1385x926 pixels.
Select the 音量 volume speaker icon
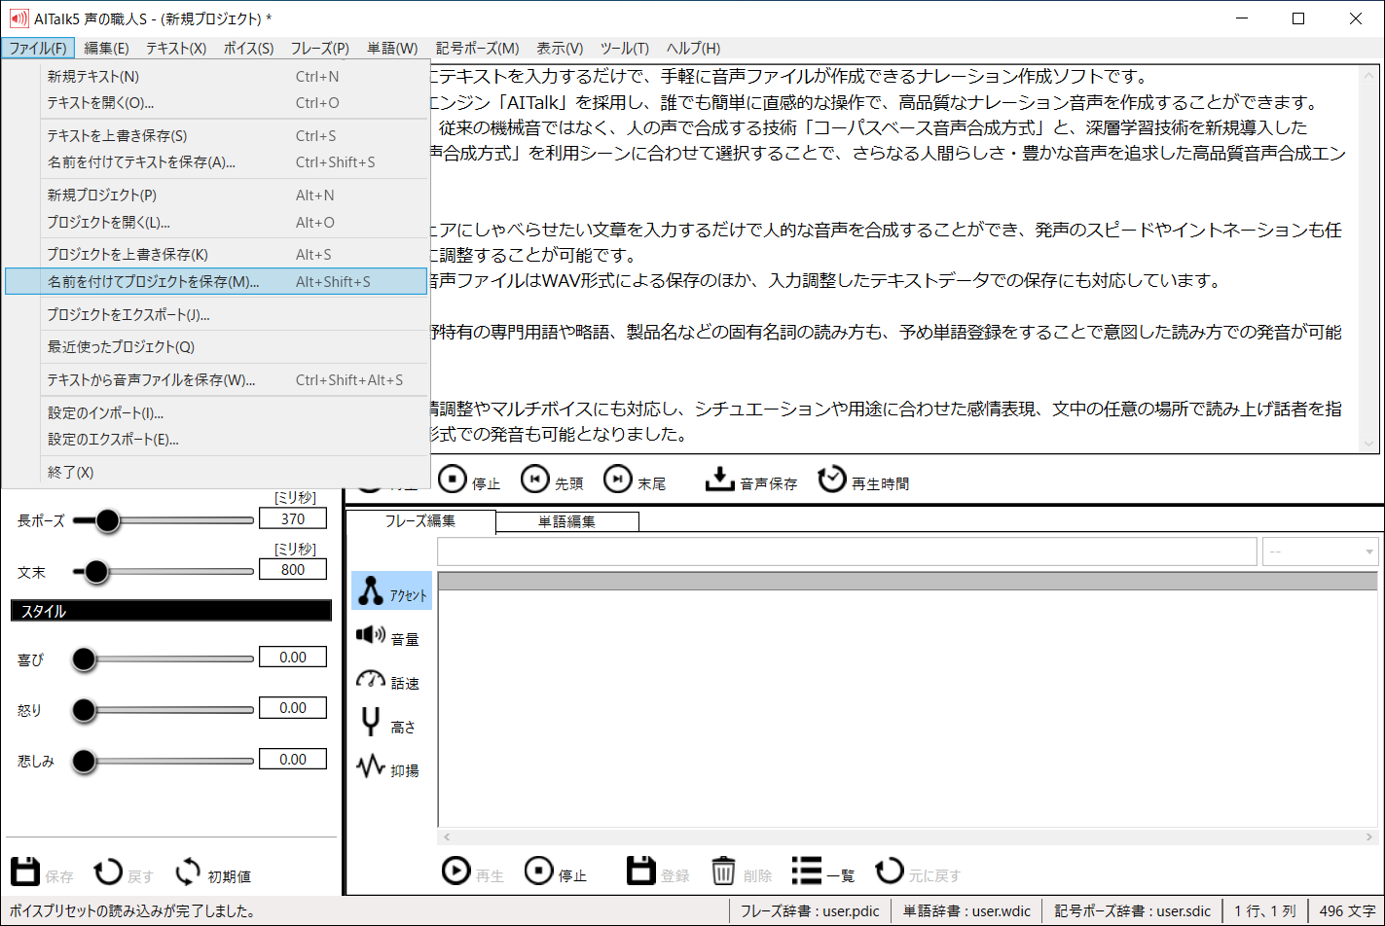(x=371, y=635)
